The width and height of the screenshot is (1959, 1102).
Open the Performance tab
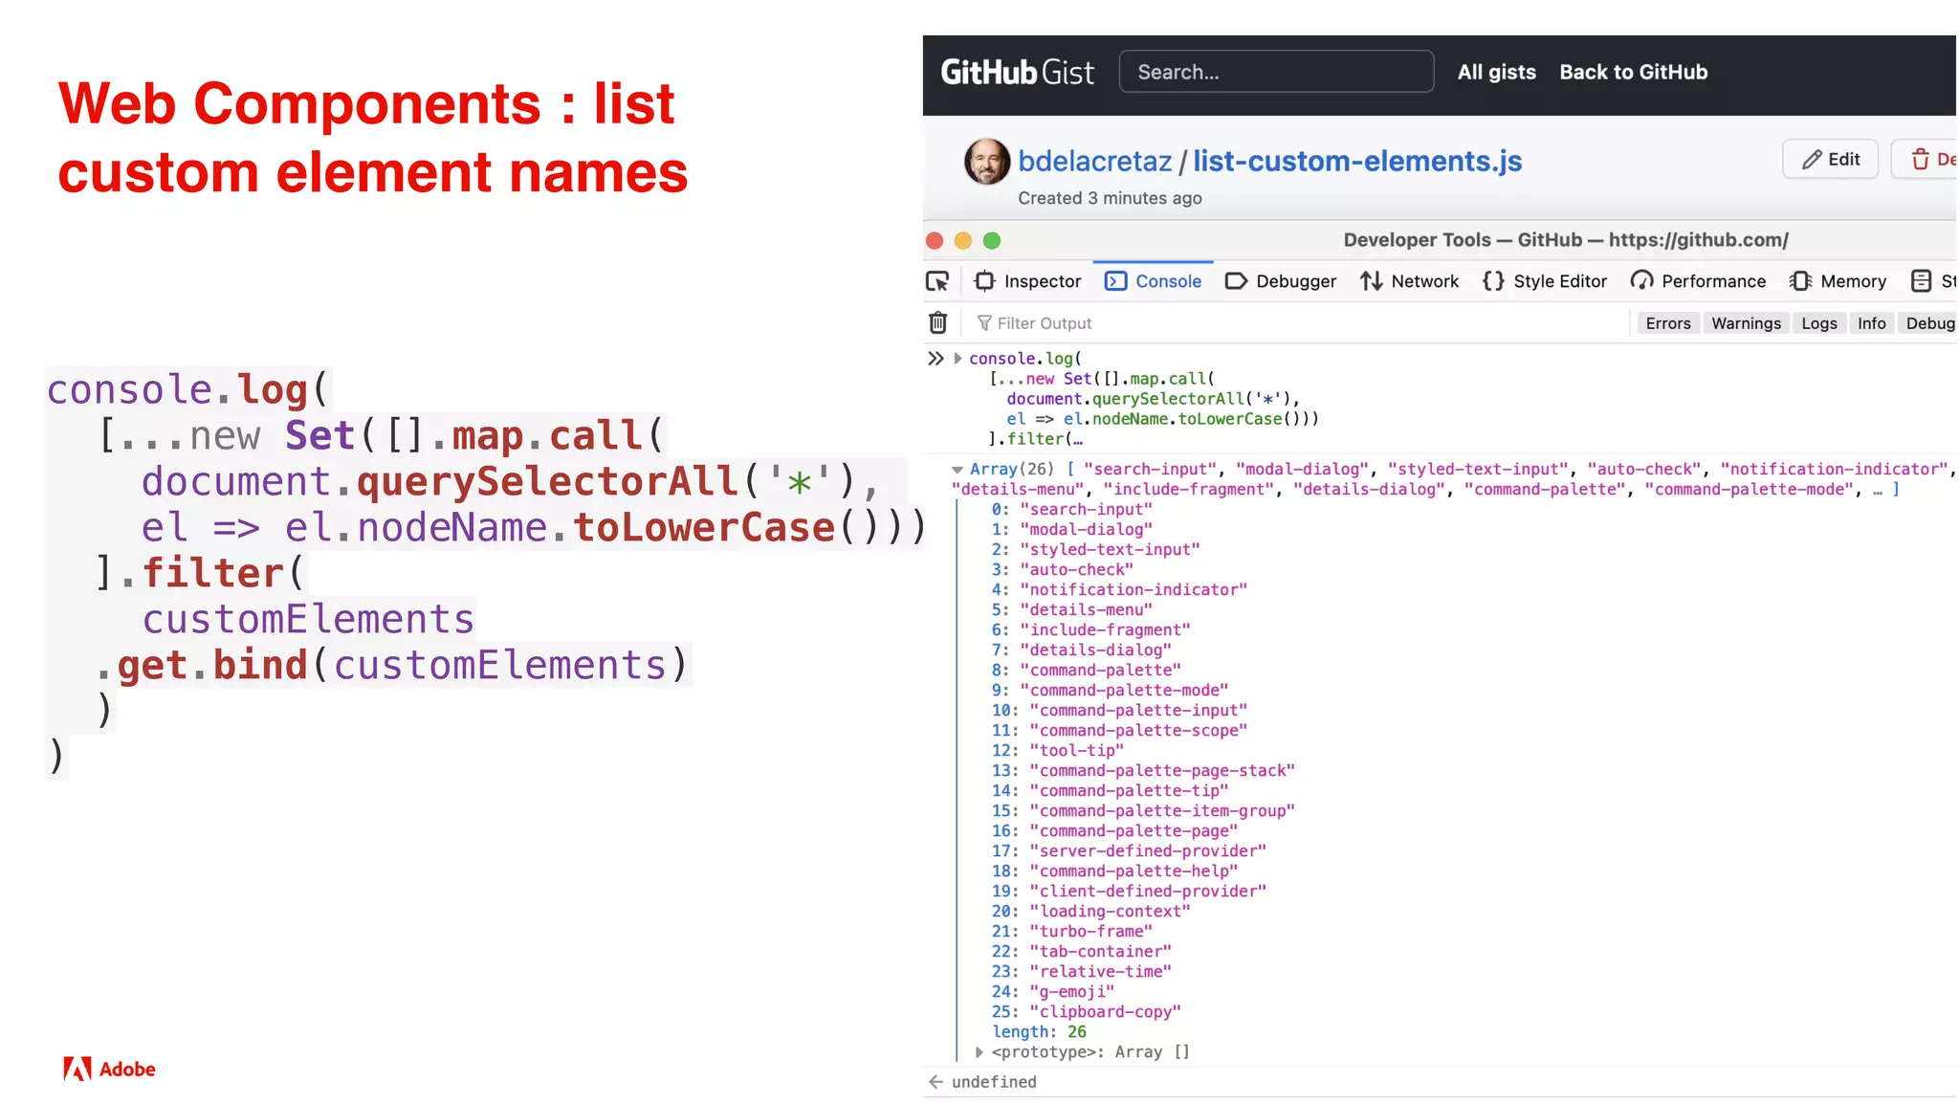(1698, 281)
